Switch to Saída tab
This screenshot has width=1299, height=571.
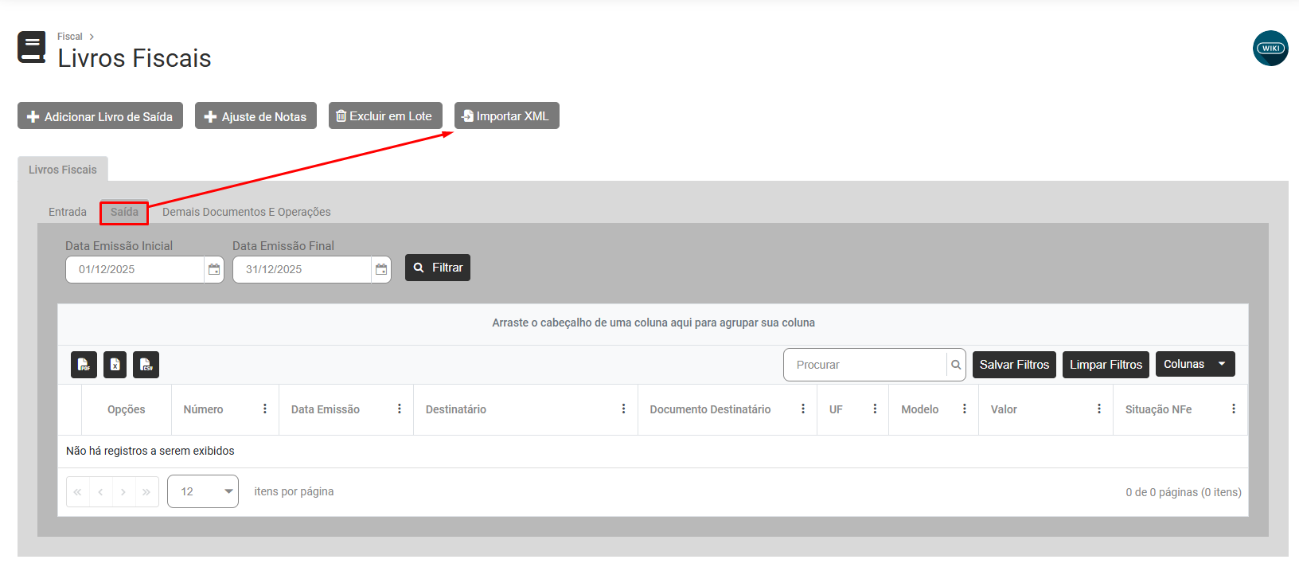tap(124, 212)
